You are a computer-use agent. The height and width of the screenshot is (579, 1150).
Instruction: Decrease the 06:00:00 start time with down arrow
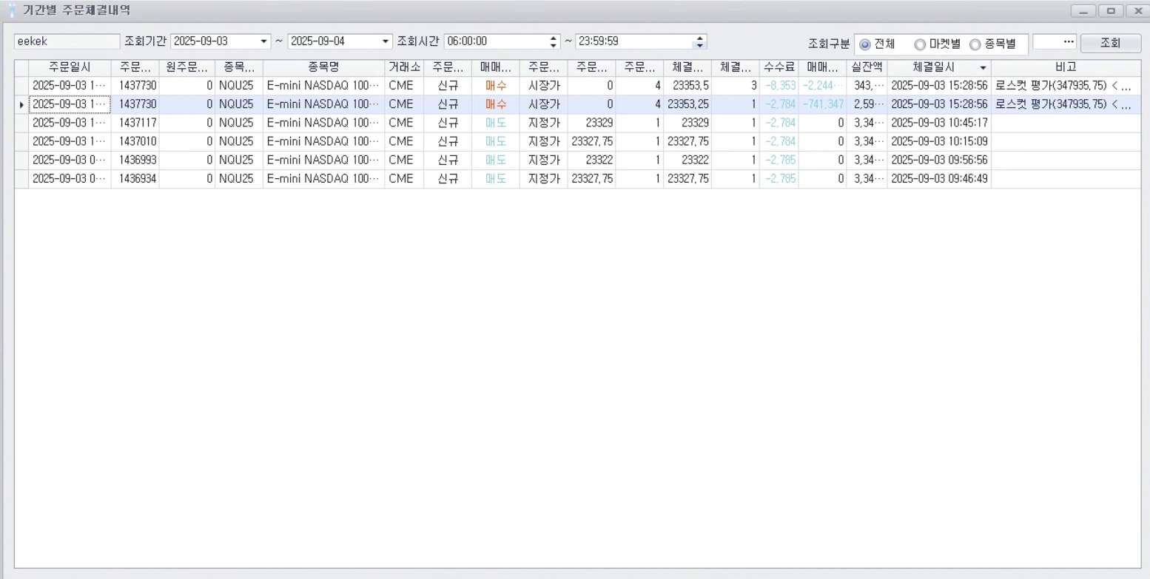(554, 45)
